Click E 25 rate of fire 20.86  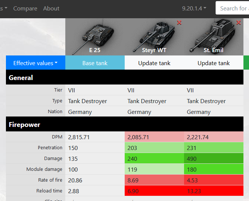(x=75, y=180)
